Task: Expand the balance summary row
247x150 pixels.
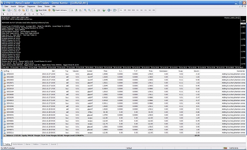Action: click(4, 135)
